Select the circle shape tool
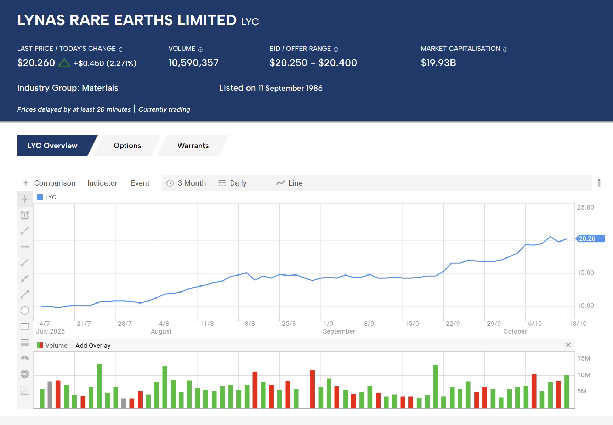The width and height of the screenshot is (613, 425). (x=25, y=311)
